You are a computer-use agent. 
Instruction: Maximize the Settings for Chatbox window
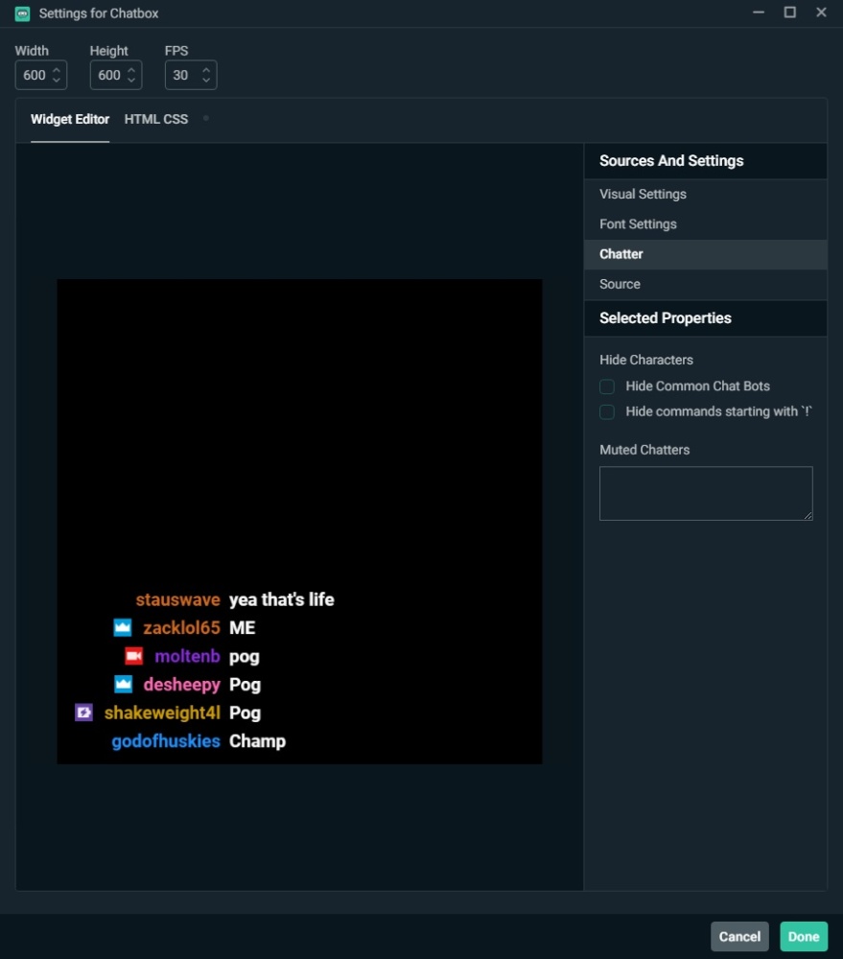pyautogui.click(x=790, y=12)
